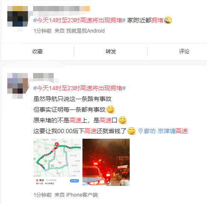Click emoji after 还就省钱了
Screen dimensions: 207x204
tap(131, 131)
